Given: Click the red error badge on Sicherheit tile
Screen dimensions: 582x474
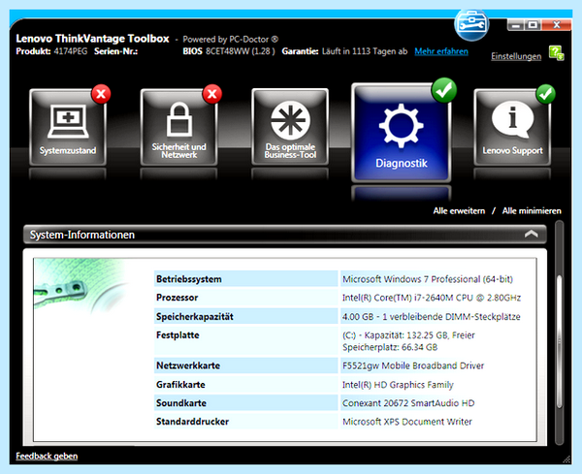Looking at the screenshot, I should [211, 94].
